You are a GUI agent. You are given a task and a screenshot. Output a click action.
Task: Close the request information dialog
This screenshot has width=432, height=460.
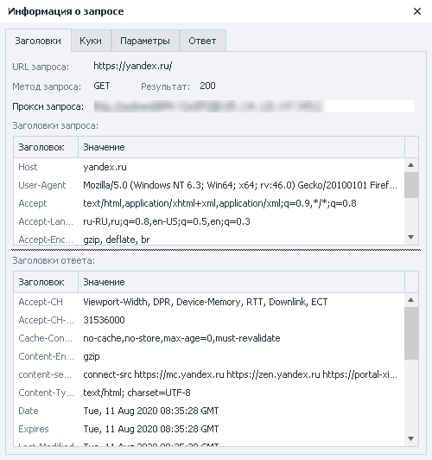coord(416,11)
